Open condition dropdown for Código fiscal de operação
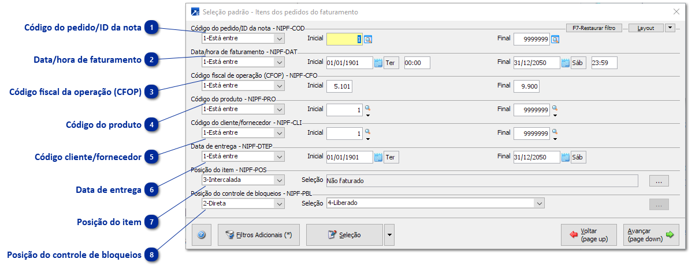 pyautogui.click(x=279, y=86)
